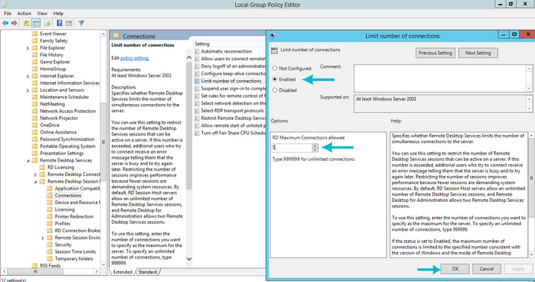The height and width of the screenshot is (282, 535).
Task: Click the icon beside Select RDP transport protocols
Action: coord(197,111)
